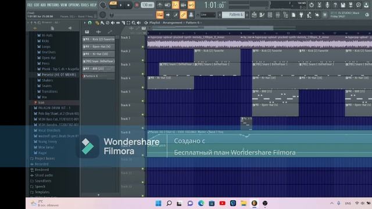Toggle the step editing mode arrow button
The image size is (372, 209).
click(x=168, y=15)
